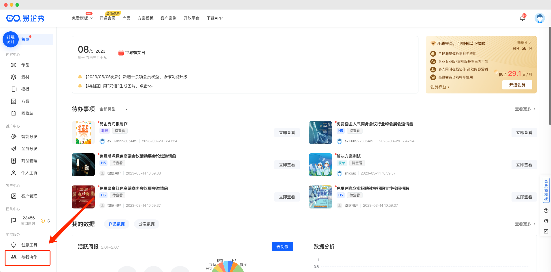The height and width of the screenshot is (272, 551).
Task: Click 立即查看 for 免费版深绿色高端会议 invitation
Action: coord(287,165)
